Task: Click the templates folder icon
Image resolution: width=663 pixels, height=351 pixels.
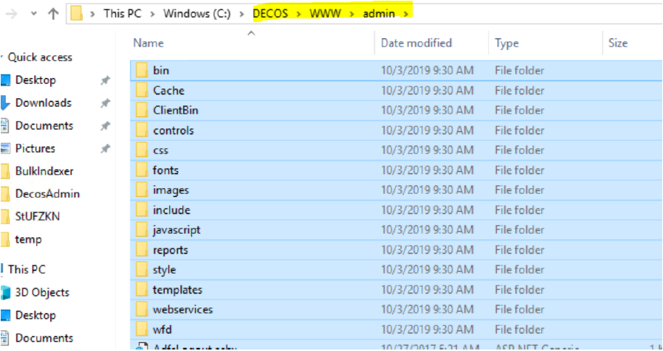Action: tap(142, 289)
